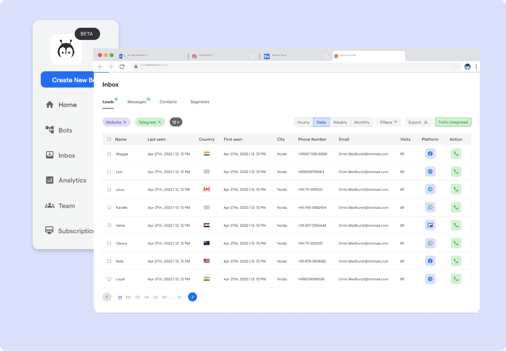The image size is (506, 351).
Task: Open the Filters dropdown
Action: point(388,122)
